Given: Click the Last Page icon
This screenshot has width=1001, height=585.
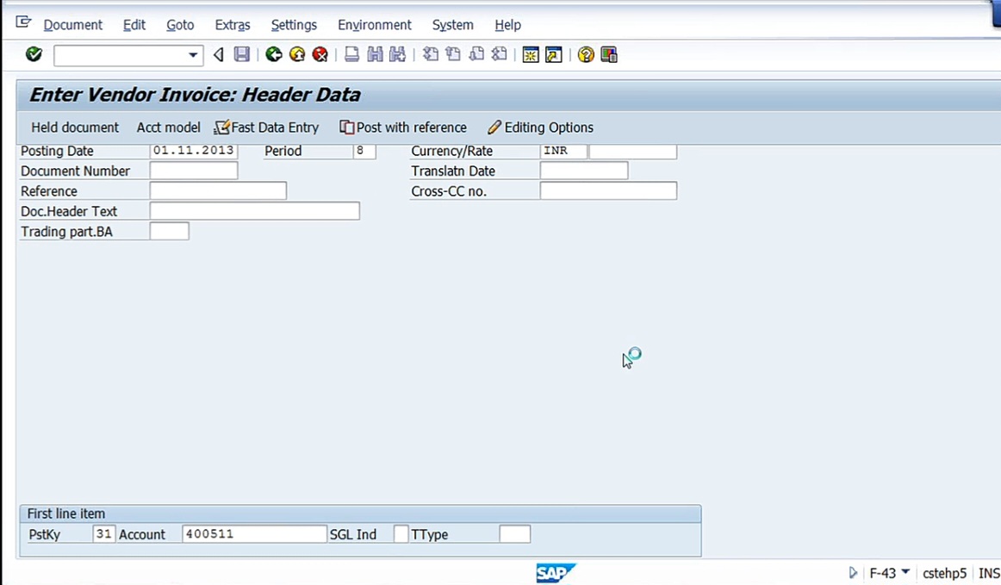Looking at the screenshot, I should pyautogui.click(x=500, y=55).
